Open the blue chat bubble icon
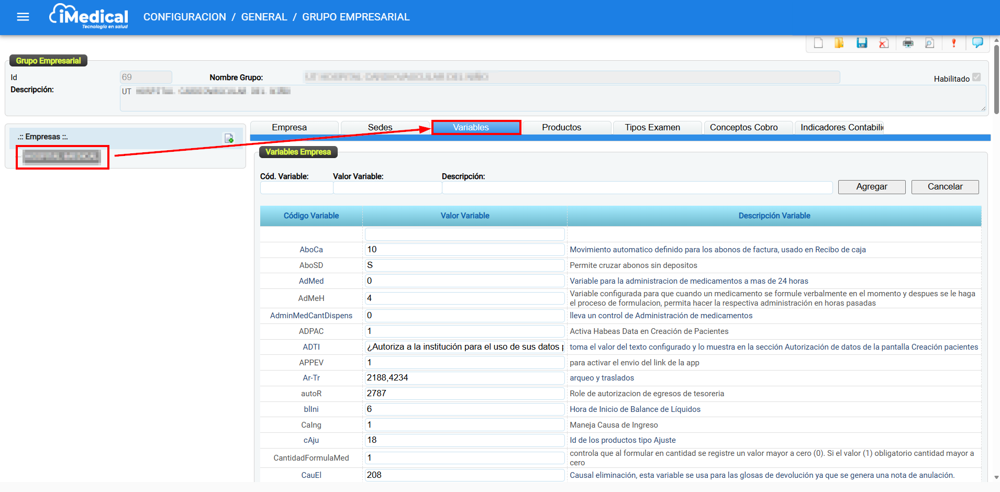 [977, 43]
